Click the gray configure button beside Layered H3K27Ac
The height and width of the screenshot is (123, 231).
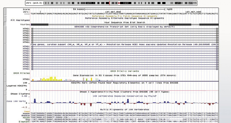click(x=5, y=86)
